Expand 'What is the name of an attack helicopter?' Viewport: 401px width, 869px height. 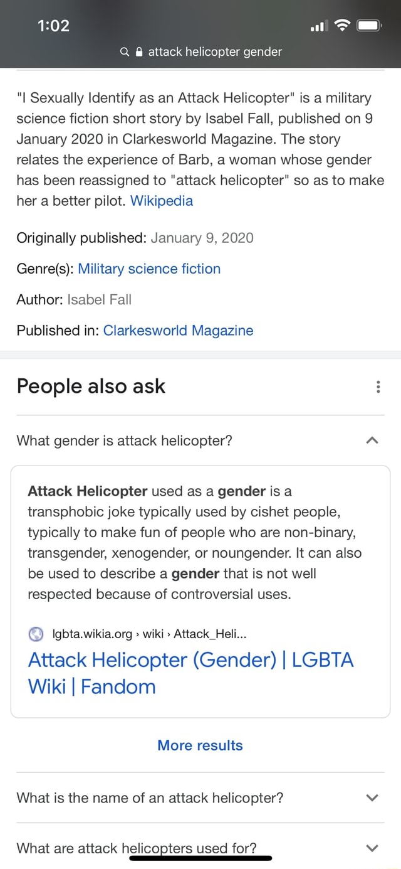pyautogui.click(x=372, y=798)
